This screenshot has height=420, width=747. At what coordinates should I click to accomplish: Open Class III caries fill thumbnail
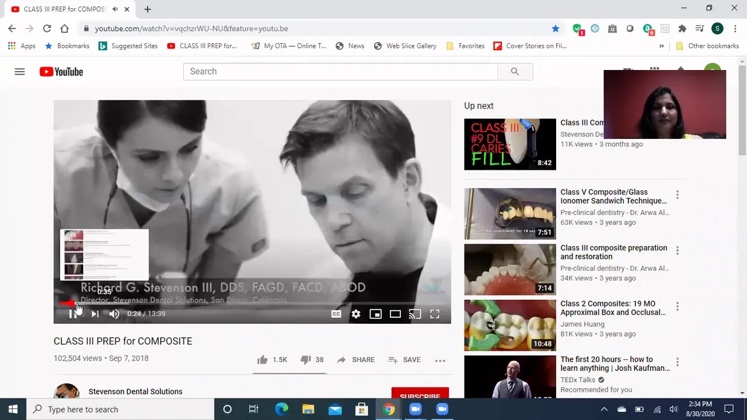(510, 144)
